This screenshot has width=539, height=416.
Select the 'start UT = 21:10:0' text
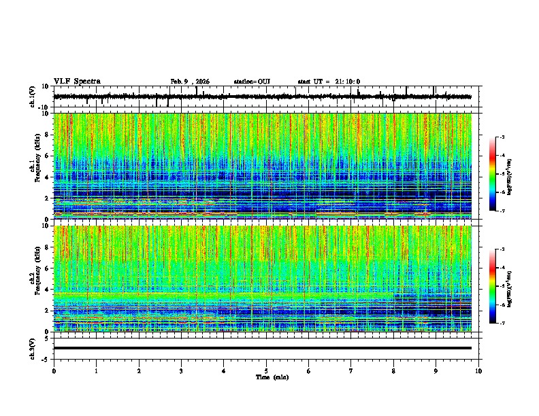point(329,82)
